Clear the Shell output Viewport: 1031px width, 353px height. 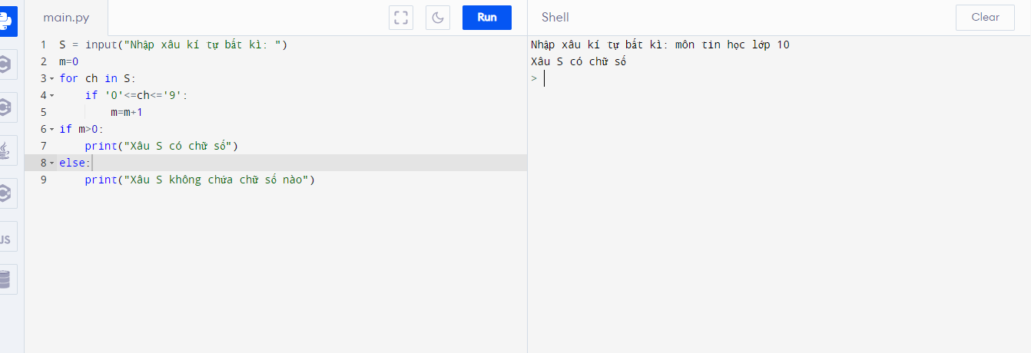(x=985, y=18)
